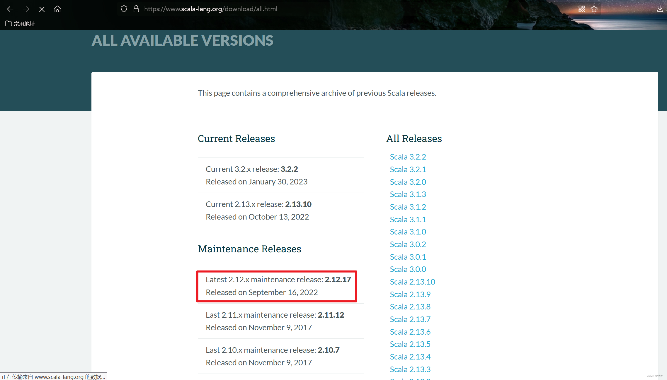This screenshot has height=380, width=667.
Task: Open Scala 3.2.0 release link
Action: point(408,182)
